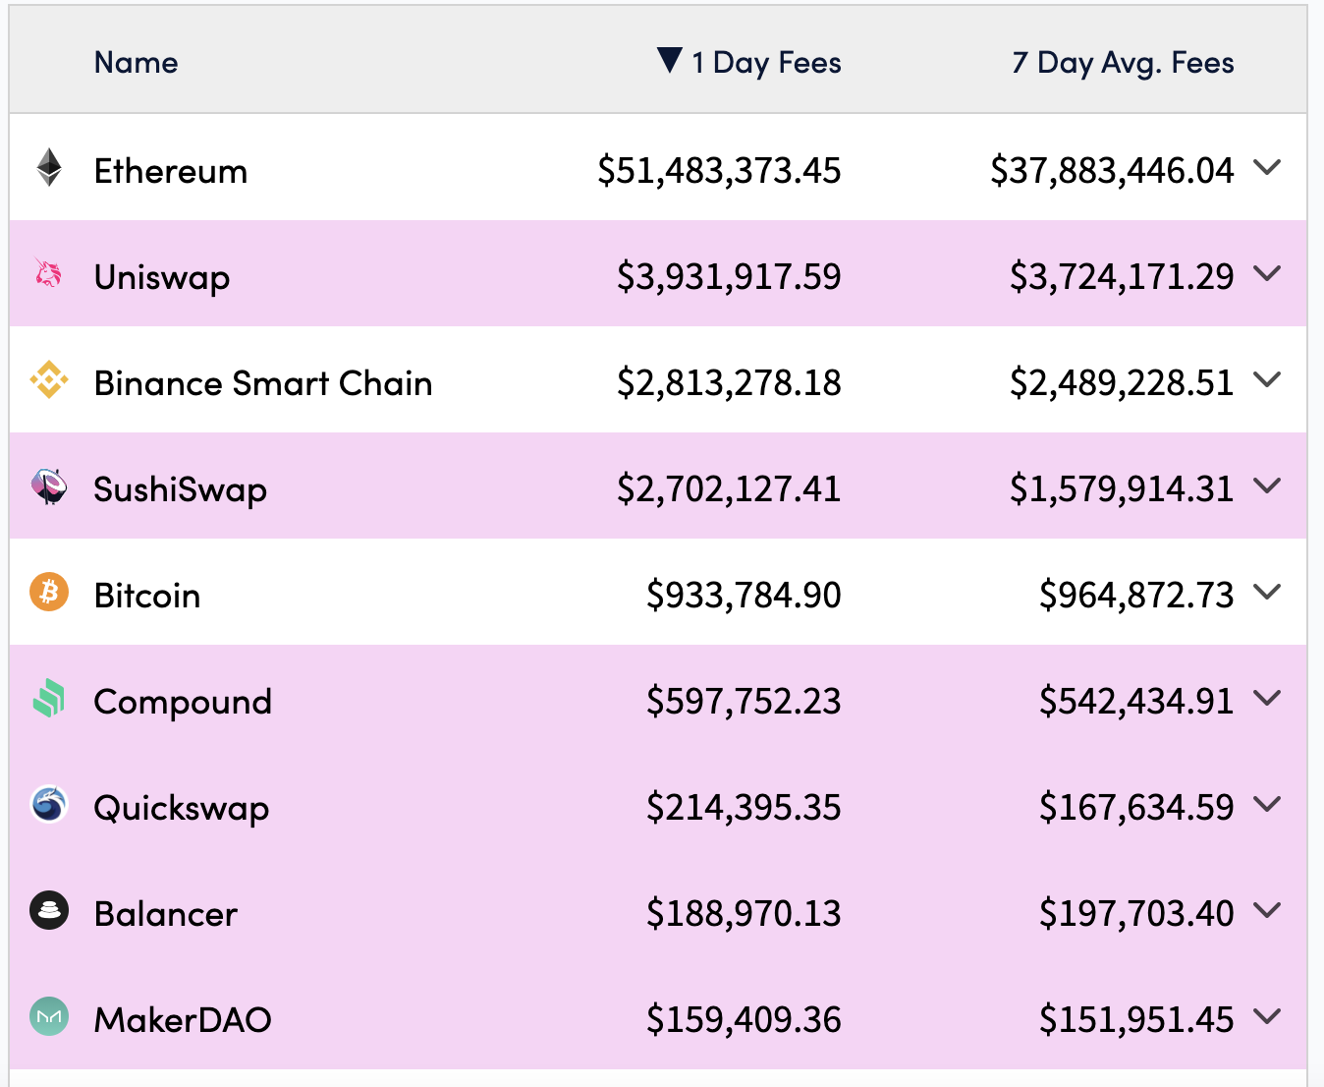This screenshot has height=1087, width=1324.
Task: Click the Ethereum diamond logo icon
Action: 49,167
